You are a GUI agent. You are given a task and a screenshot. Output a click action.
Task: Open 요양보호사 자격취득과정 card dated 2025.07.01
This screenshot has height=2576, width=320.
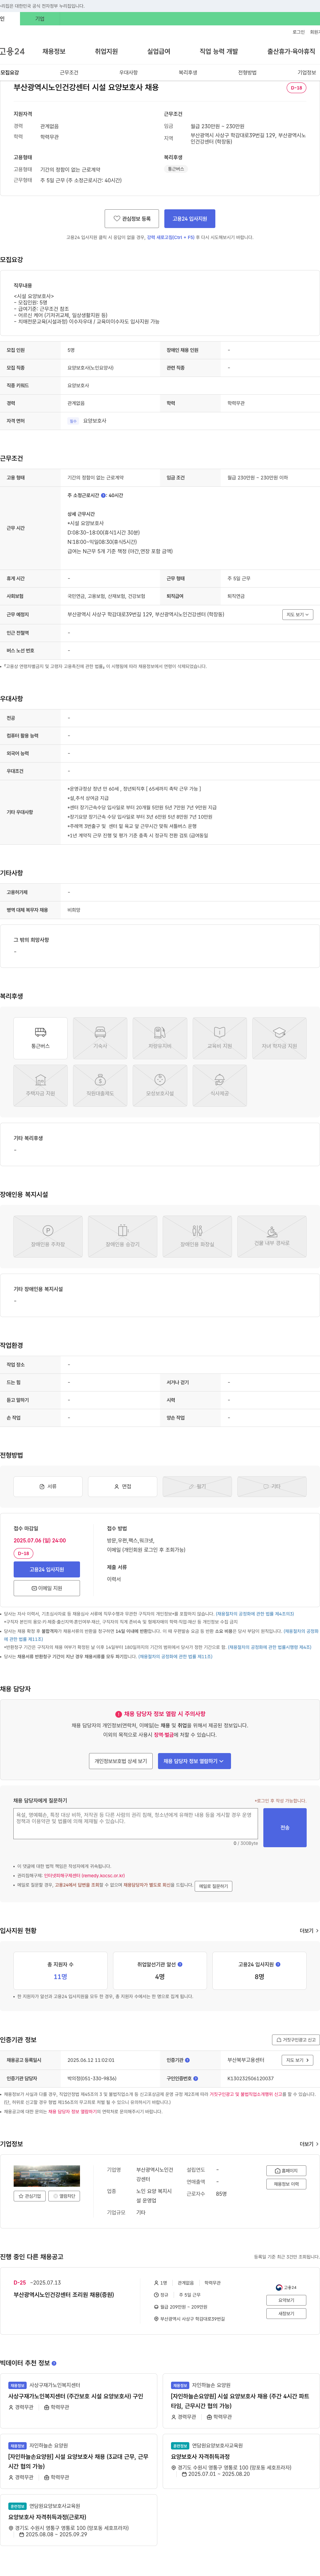coord(241,2461)
